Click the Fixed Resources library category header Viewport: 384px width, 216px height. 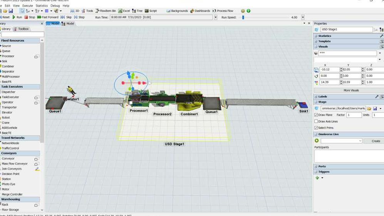pyautogui.click(x=20, y=41)
